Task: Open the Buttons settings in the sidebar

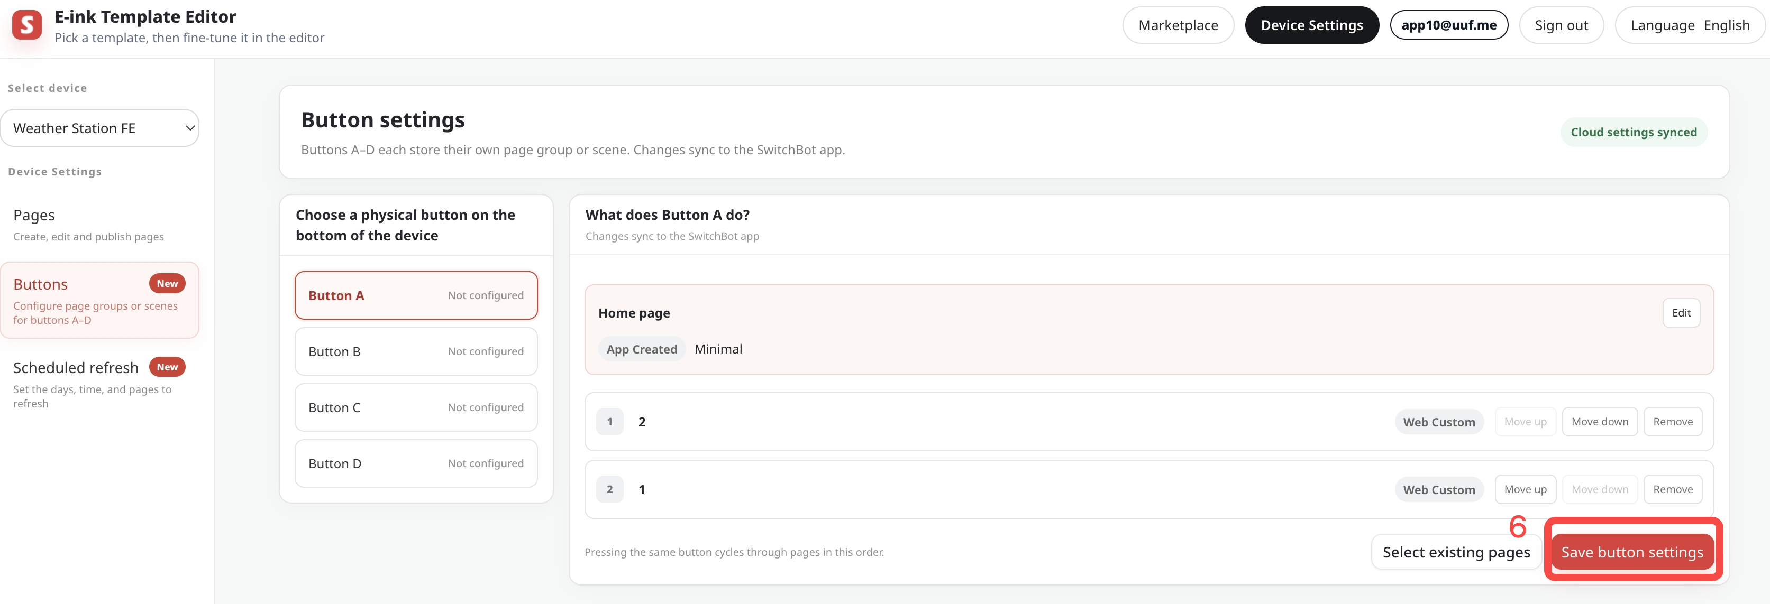Action: (x=99, y=300)
